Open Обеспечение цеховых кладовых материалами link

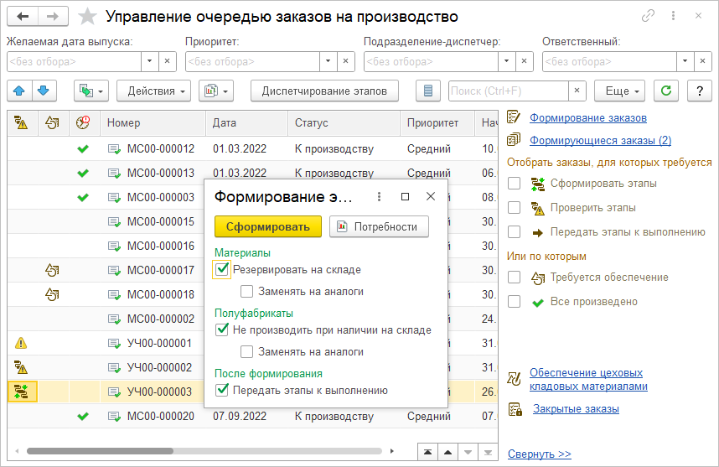588,379
